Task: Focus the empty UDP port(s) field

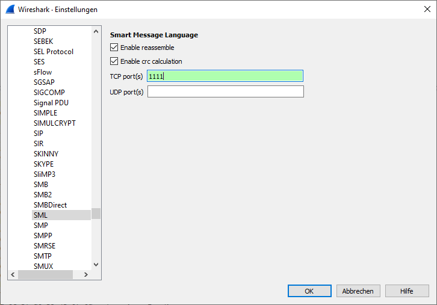Action: tap(225, 91)
